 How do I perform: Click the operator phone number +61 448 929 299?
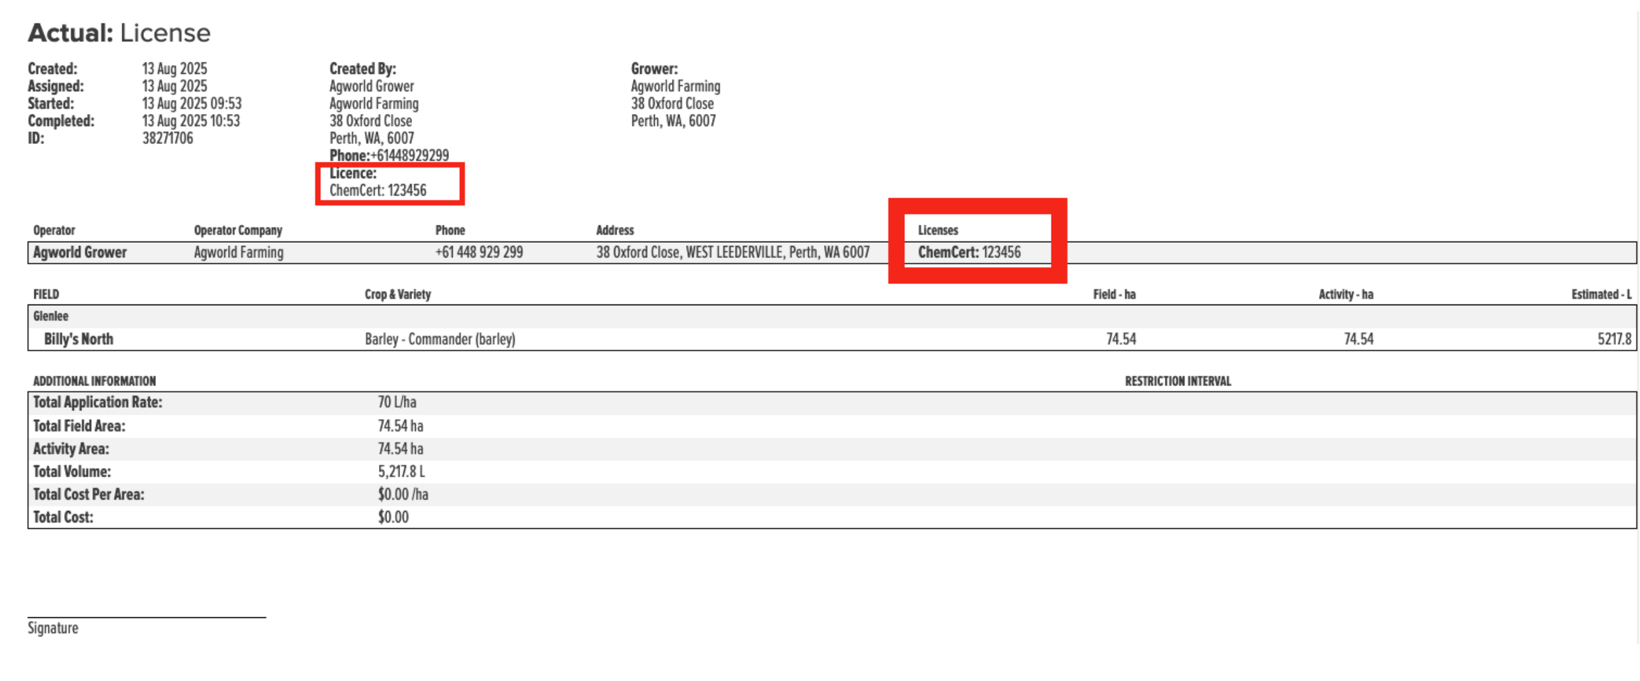click(x=479, y=252)
